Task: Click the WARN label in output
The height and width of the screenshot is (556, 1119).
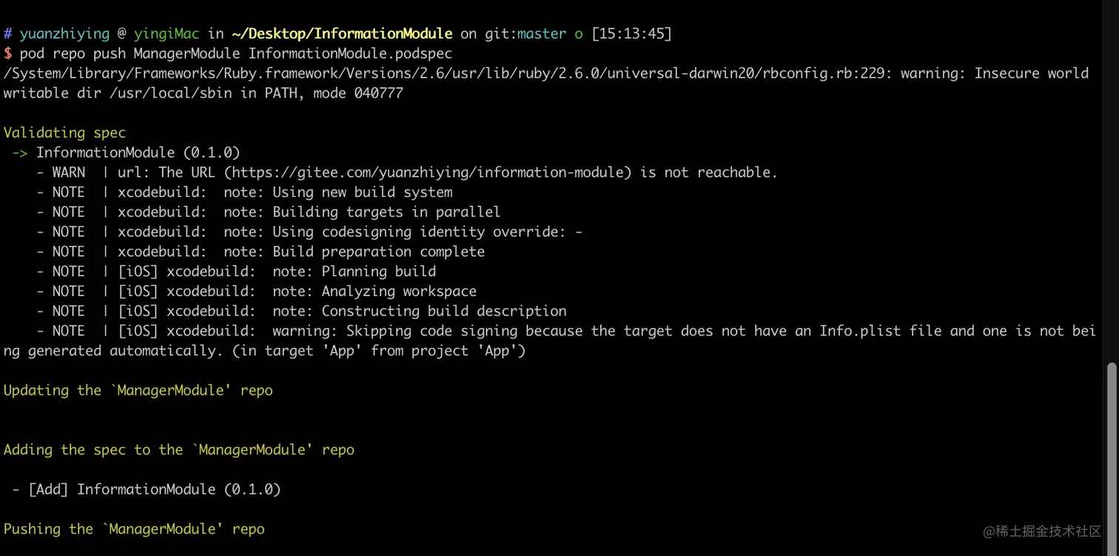Action: 69,173
